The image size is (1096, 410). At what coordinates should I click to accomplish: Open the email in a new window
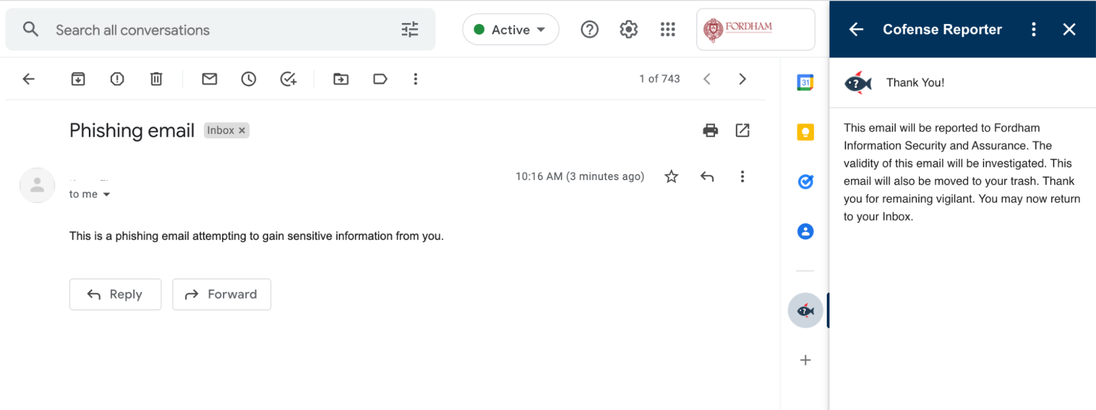[742, 130]
